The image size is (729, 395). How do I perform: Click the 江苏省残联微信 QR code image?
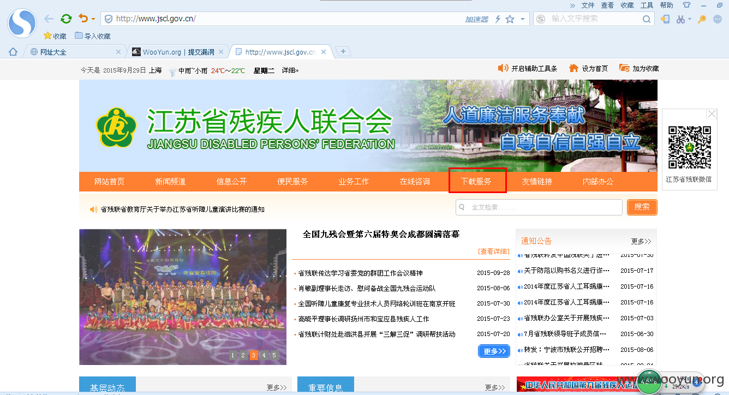[x=690, y=147]
